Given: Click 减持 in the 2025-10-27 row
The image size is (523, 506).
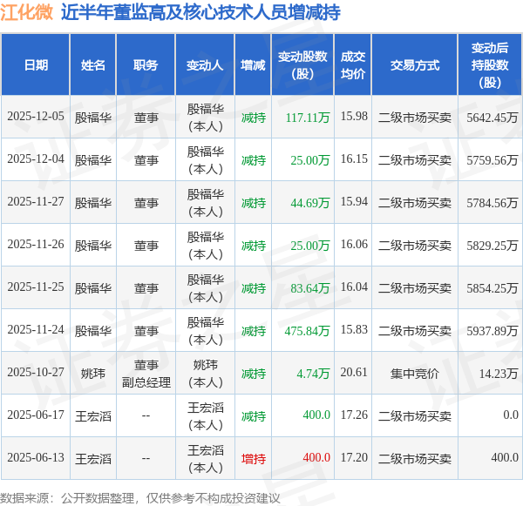Looking at the screenshot, I should pyautogui.click(x=254, y=374).
